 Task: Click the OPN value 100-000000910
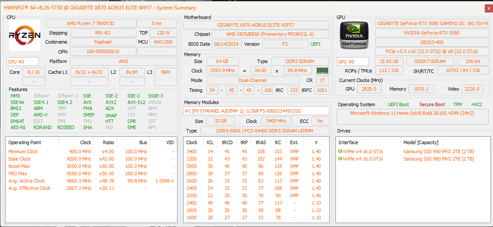pyautogui.click(x=103, y=51)
